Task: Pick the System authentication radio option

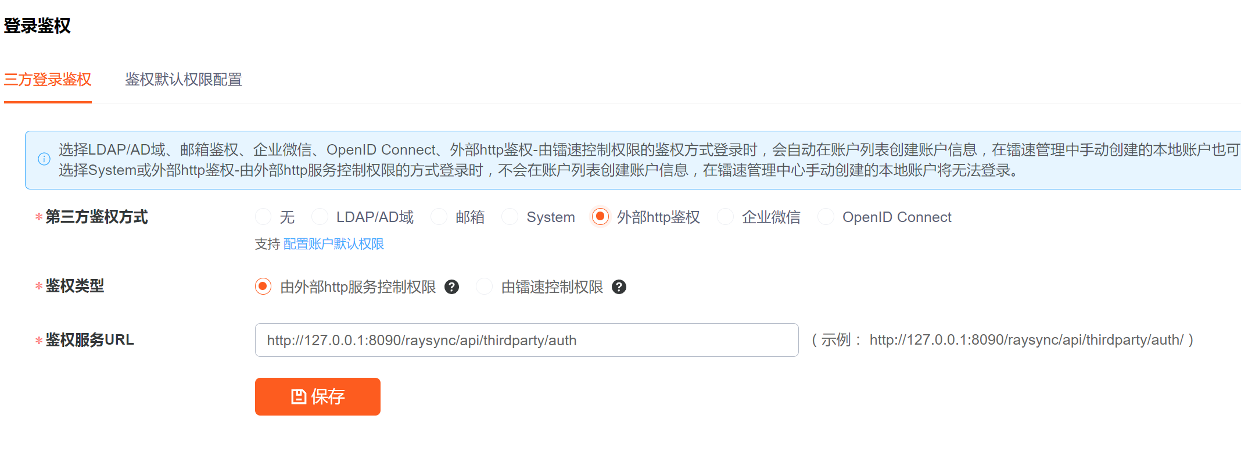Action: 510,217
